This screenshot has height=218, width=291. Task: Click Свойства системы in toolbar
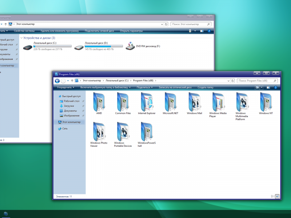(x=24, y=31)
